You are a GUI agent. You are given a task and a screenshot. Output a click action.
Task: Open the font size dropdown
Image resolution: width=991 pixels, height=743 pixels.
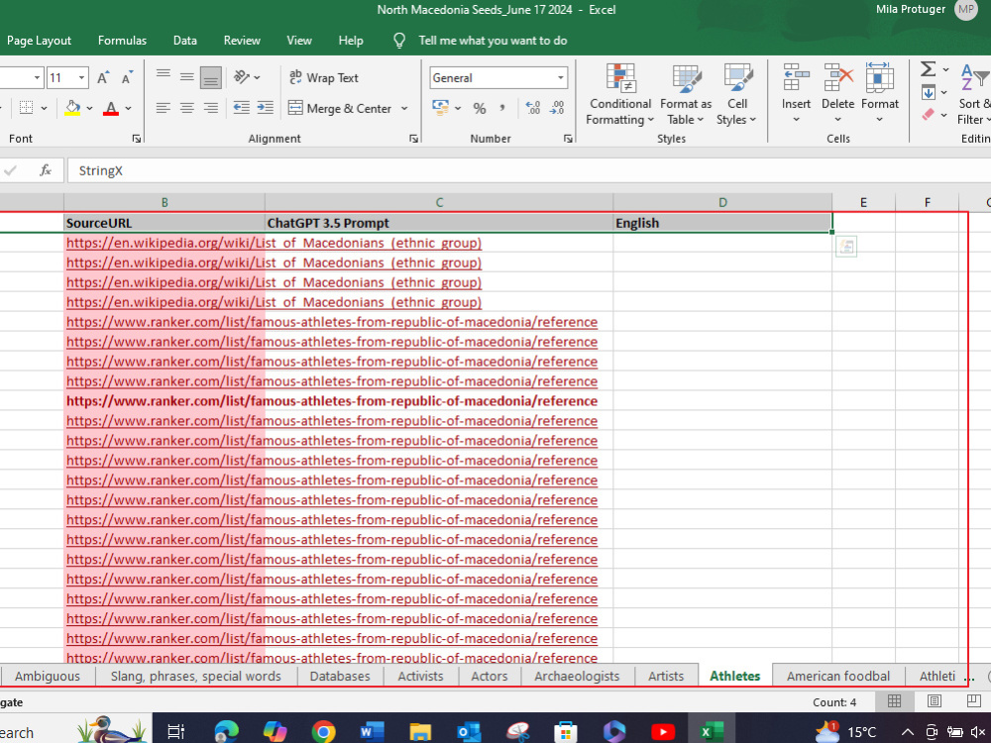point(81,77)
